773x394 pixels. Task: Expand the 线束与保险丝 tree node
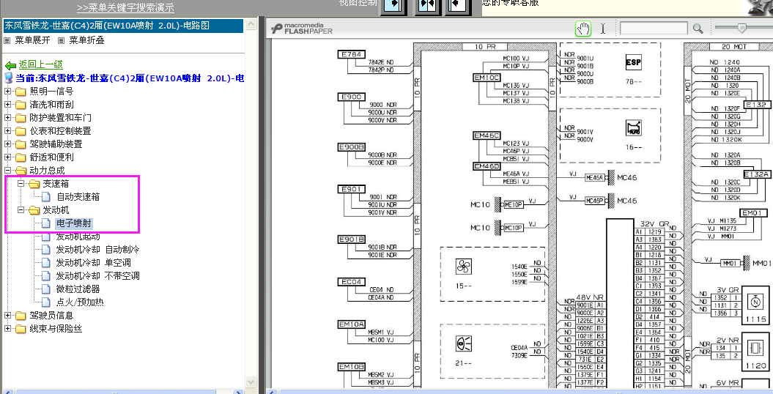coord(8,329)
